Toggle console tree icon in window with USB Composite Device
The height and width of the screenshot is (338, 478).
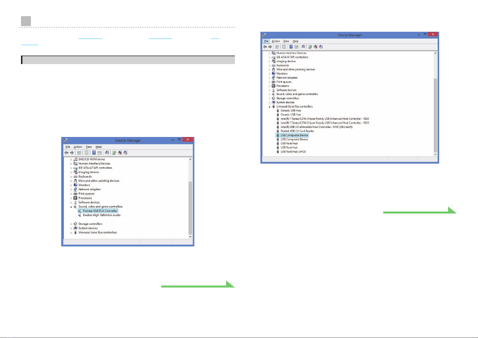pyautogui.click(x=277, y=47)
